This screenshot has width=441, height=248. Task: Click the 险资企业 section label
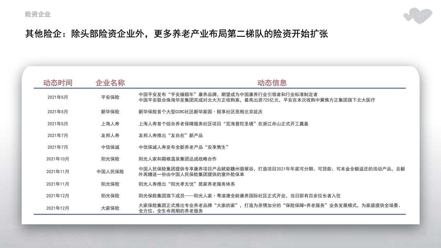pyautogui.click(x=38, y=14)
